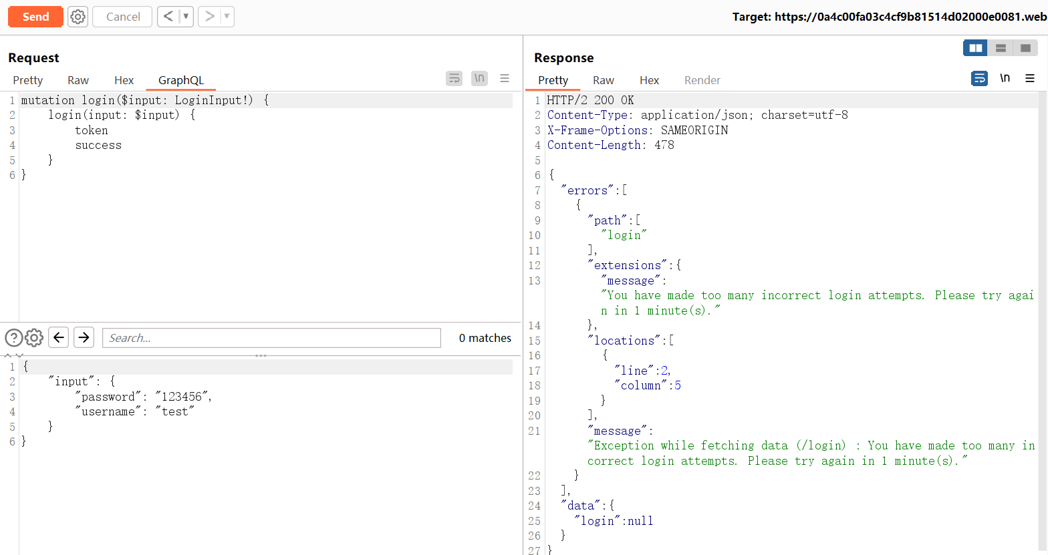Toggle word wrap in Request panel

tap(454, 79)
